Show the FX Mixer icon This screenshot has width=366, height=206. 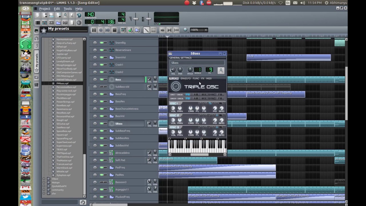[65, 23]
